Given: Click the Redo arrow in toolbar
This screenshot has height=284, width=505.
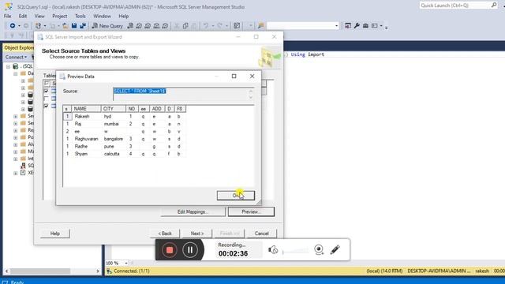Looking at the screenshot, I should click(x=219, y=26).
